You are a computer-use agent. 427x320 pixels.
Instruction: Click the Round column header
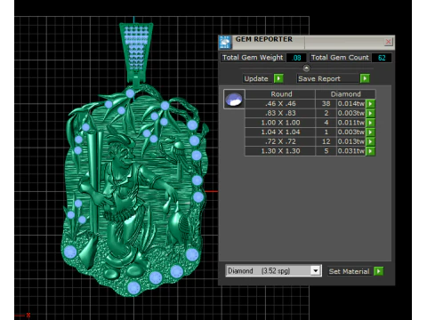click(x=281, y=94)
